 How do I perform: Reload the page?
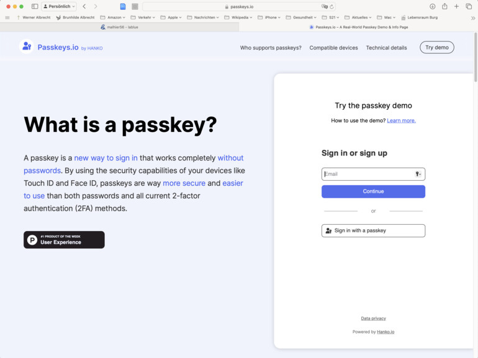tap(332, 6)
